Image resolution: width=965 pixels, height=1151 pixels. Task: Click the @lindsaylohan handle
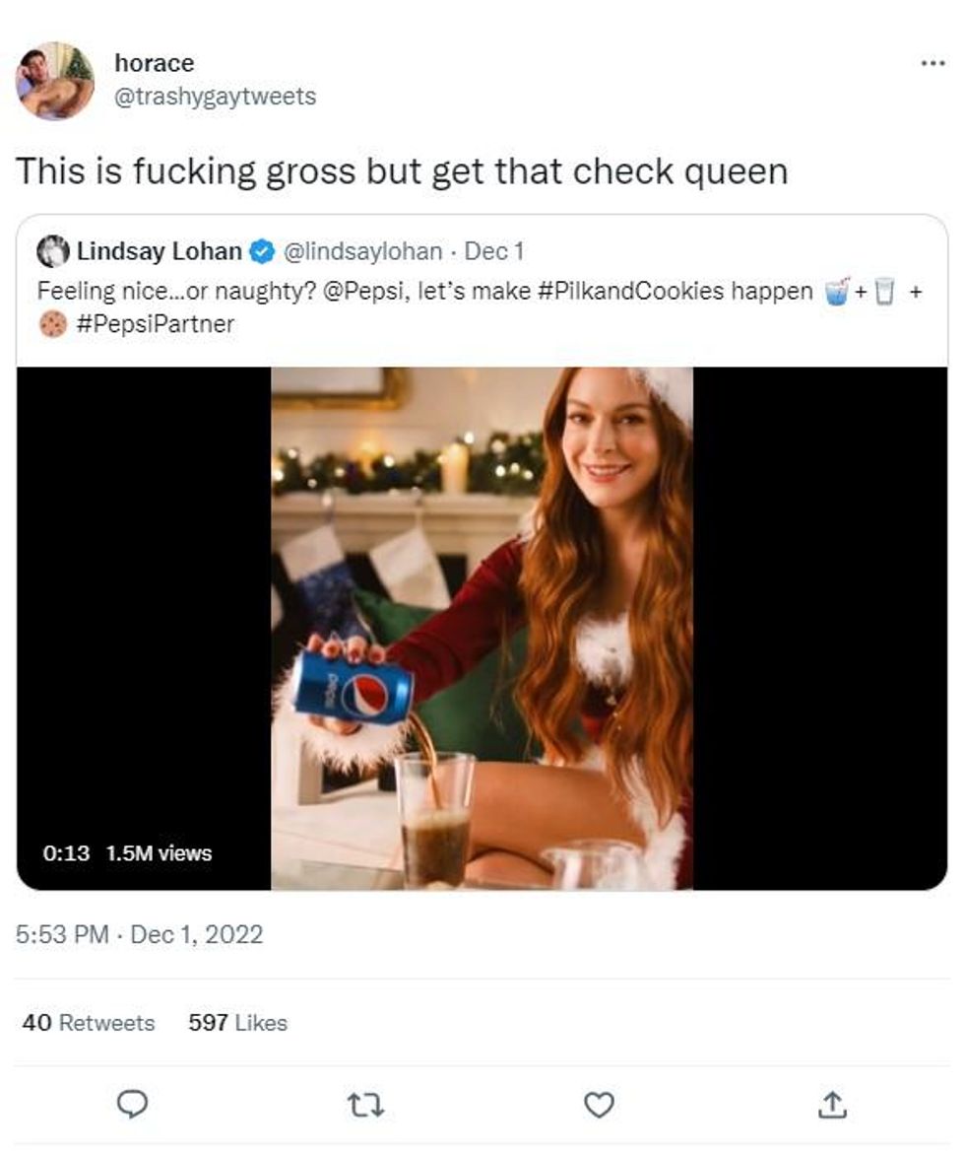pyautogui.click(x=362, y=251)
